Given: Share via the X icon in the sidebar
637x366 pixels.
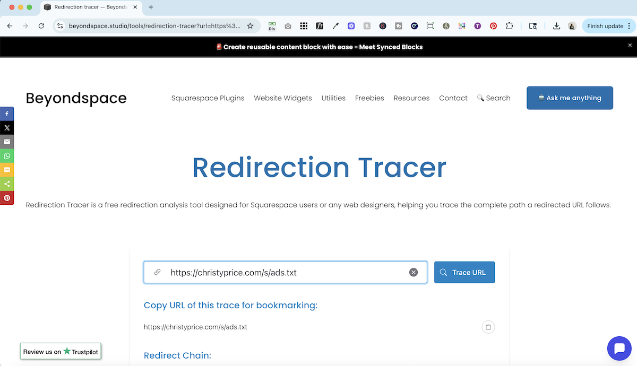Looking at the screenshot, I should (x=7, y=128).
